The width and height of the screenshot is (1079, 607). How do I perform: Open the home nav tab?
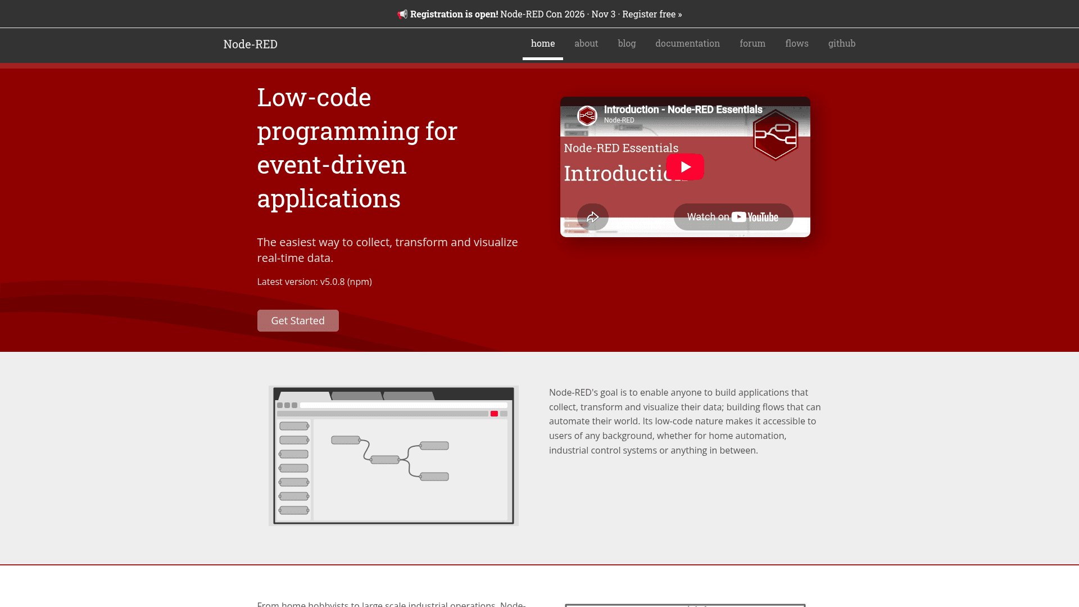[543, 43]
